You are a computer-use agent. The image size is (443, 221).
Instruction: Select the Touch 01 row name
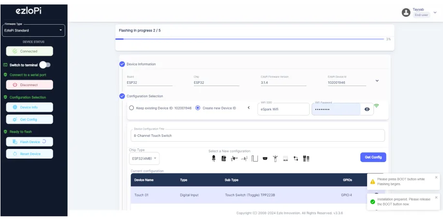point(141,195)
